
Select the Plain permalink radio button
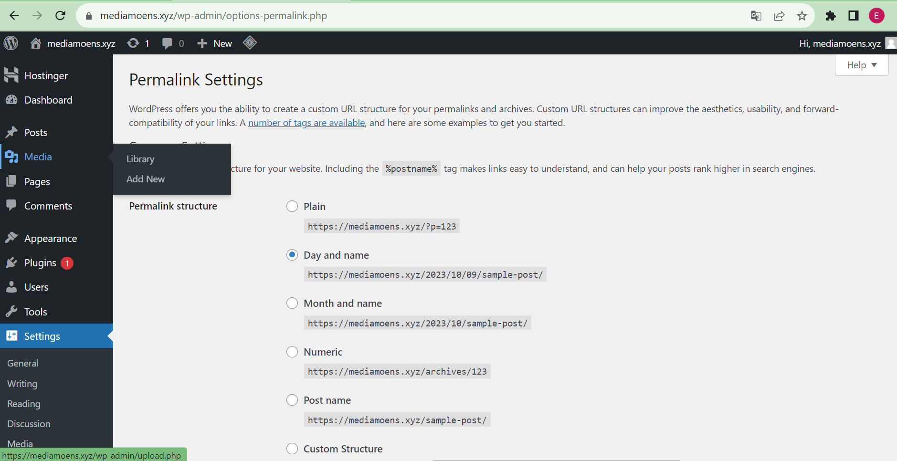tap(292, 206)
